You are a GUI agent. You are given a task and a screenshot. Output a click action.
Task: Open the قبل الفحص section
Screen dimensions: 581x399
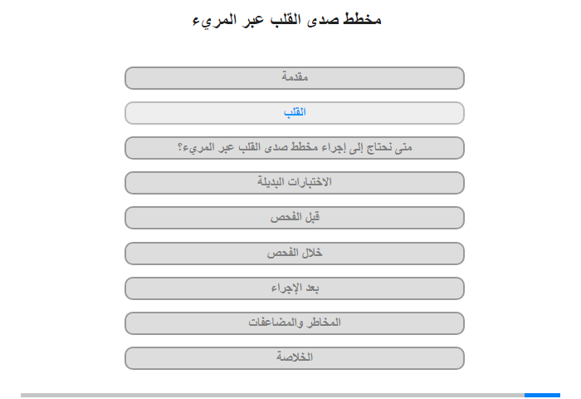pos(294,218)
